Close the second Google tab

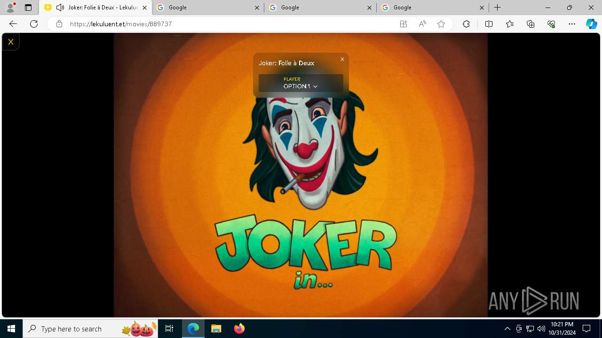click(x=369, y=8)
